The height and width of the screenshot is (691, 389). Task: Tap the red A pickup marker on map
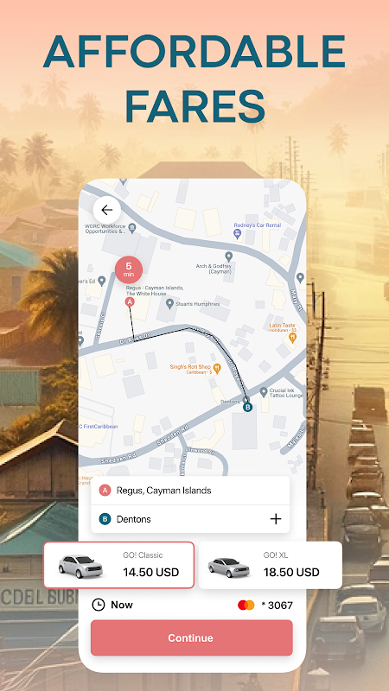pos(129,301)
